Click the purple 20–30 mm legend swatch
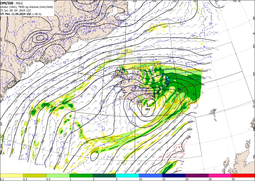This screenshot has width=255, height=181. pos(197,175)
